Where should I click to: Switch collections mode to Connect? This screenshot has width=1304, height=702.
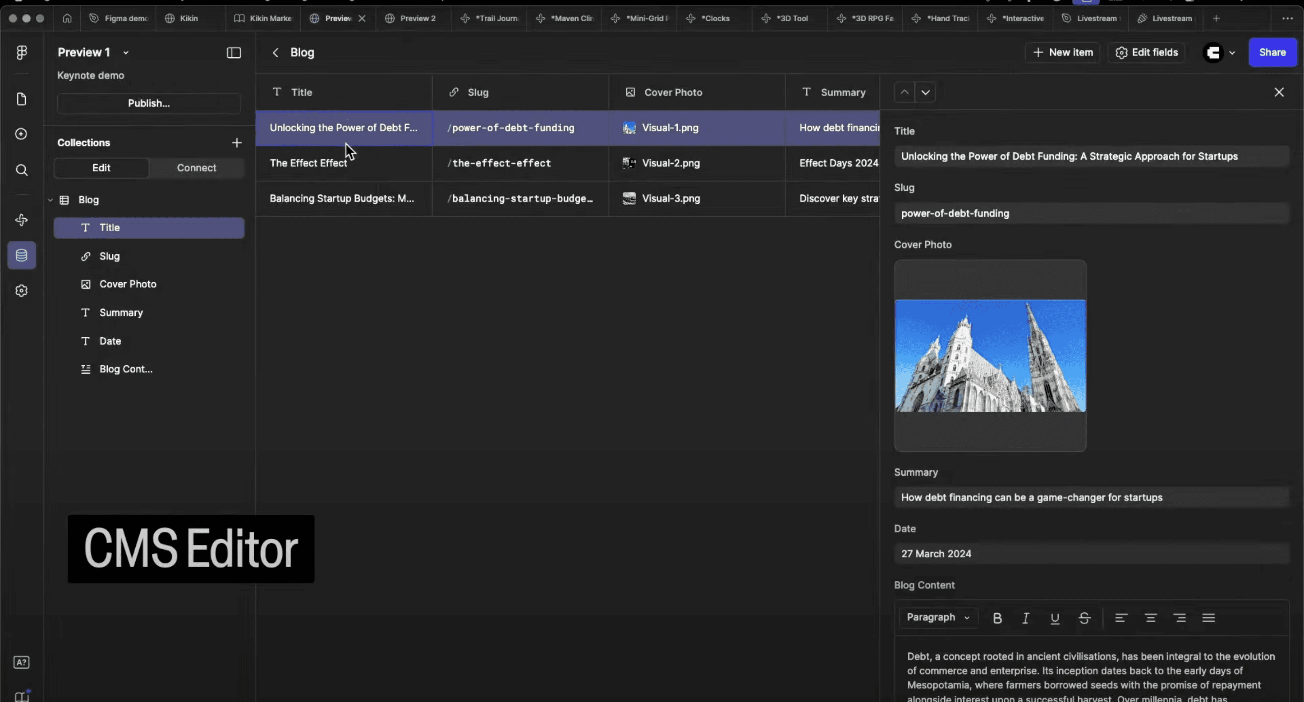pos(196,168)
